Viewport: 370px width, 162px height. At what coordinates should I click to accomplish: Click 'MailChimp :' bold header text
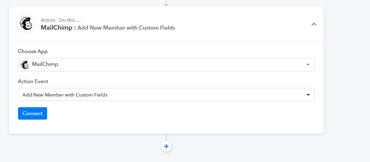58,28
